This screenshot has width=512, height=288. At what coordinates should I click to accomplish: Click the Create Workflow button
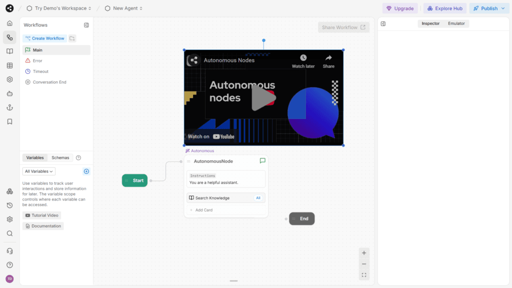[x=44, y=38]
